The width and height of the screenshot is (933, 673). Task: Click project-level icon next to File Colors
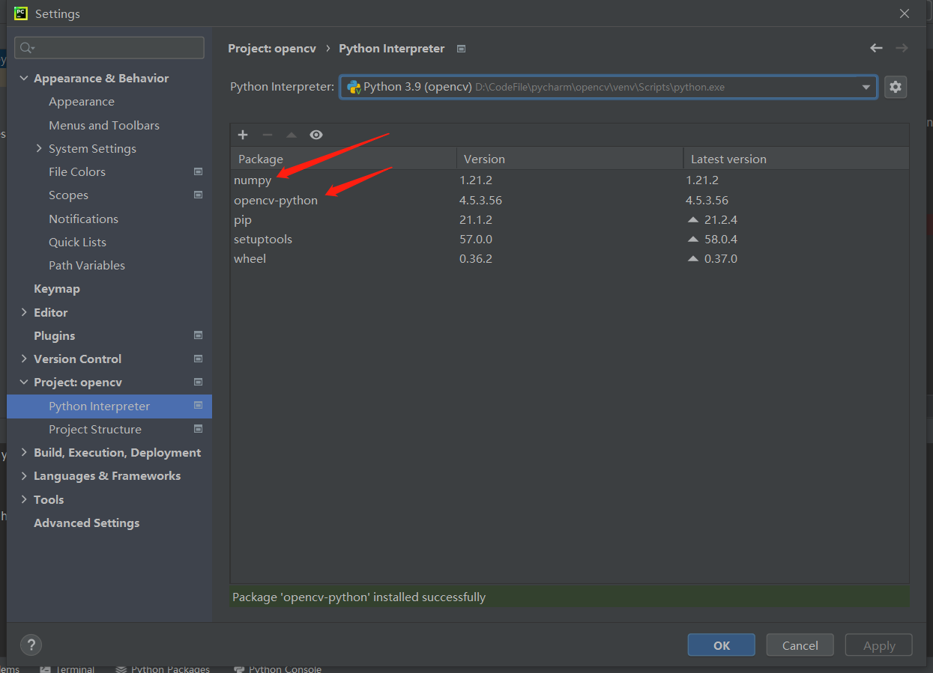tap(198, 171)
